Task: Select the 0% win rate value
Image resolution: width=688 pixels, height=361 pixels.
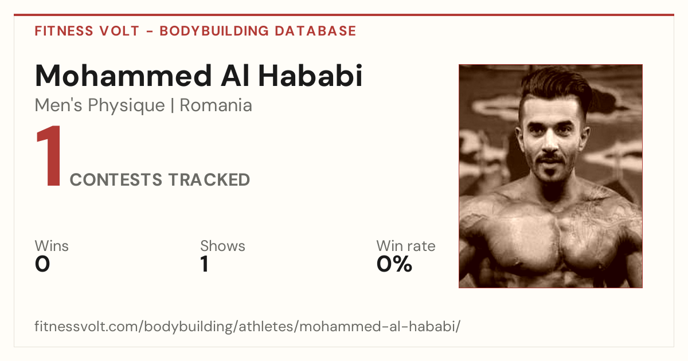Action: 394,264
